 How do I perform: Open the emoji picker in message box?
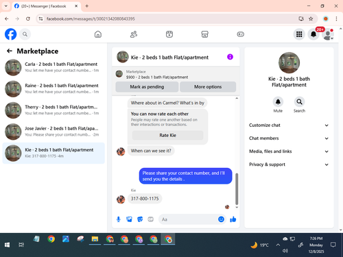[221, 219]
